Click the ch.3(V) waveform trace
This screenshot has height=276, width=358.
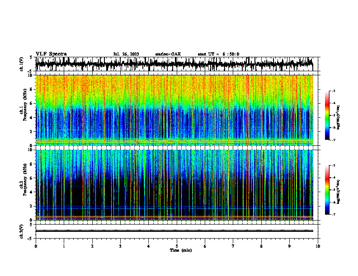174,231
